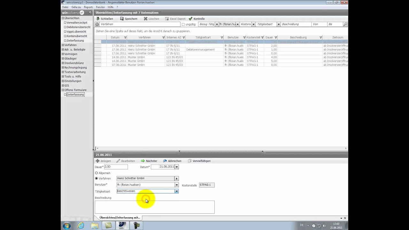Click the Bearbeiten pencil icon
Image resolution: width=409 pixels, height=230 pixels.
click(x=118, y=161)
